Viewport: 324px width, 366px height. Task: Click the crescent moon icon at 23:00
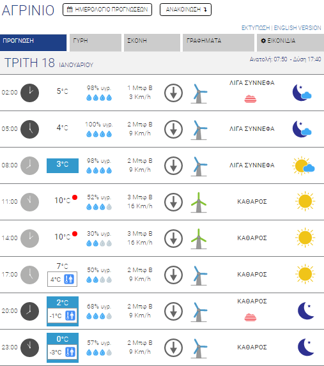[306, 347]
